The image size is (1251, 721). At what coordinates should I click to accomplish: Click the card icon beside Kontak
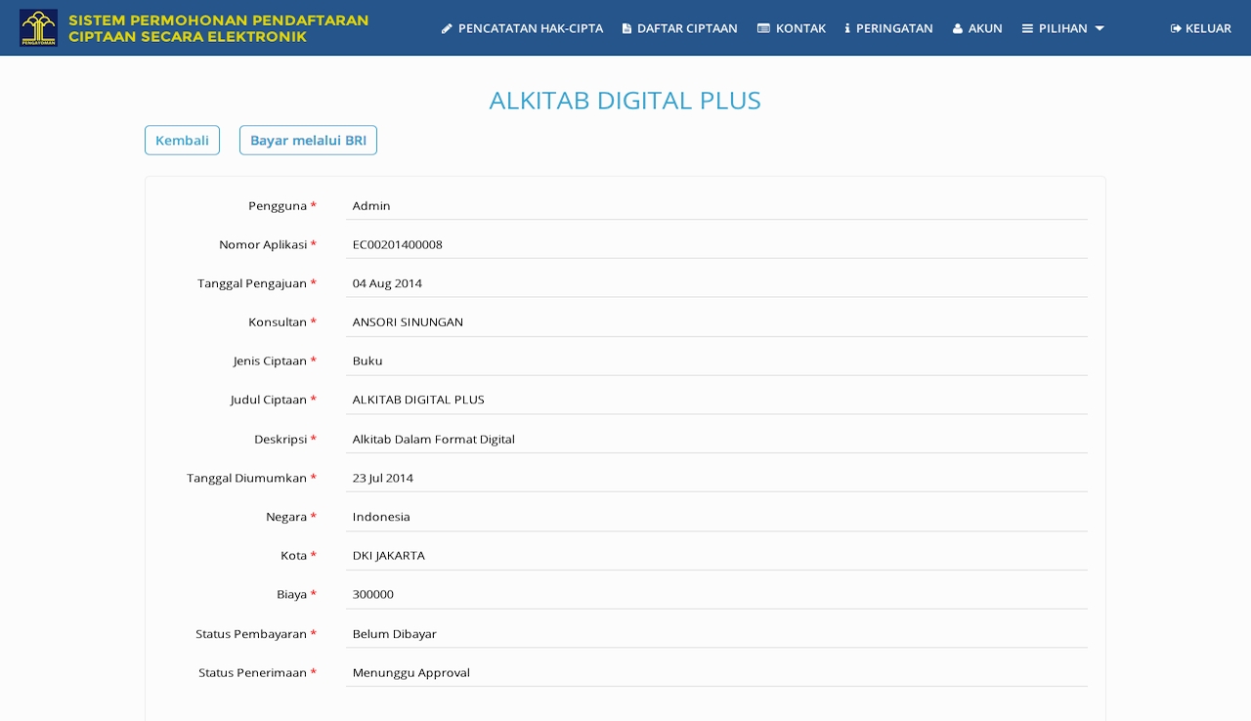(763, 28)
